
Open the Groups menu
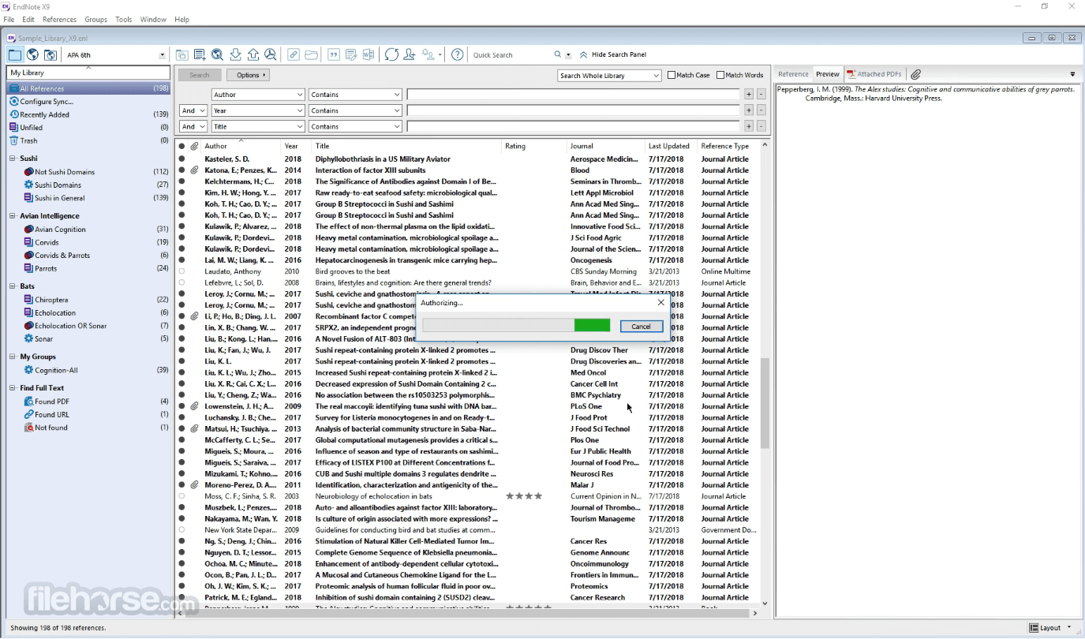coord(95,19)
